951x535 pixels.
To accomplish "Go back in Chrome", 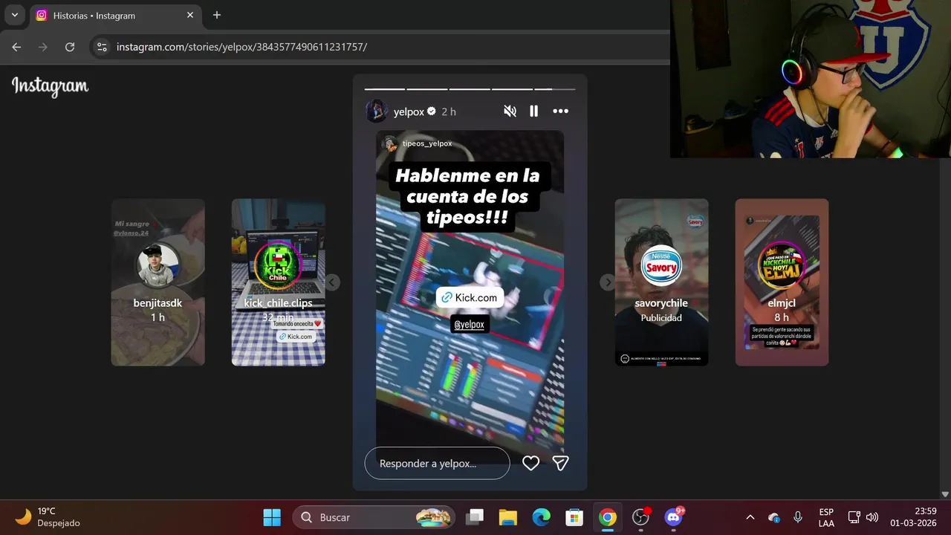I will (16, 47).
